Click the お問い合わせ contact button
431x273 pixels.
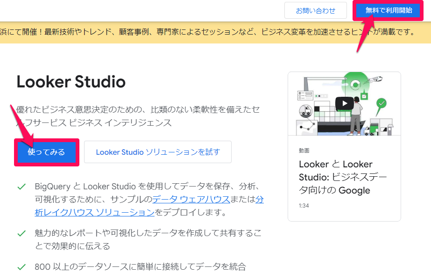pos(315,10)
